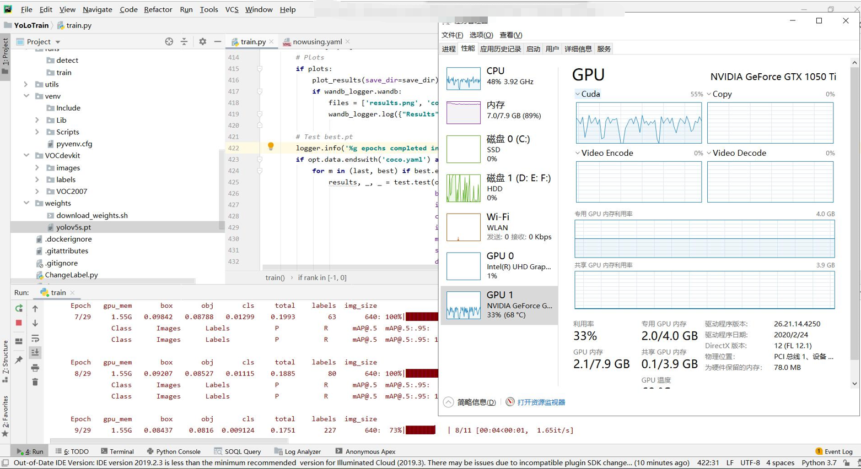This screenshot has width=861, height=469.
Task: Collapse the weights folder
Action: coord(26,203)
